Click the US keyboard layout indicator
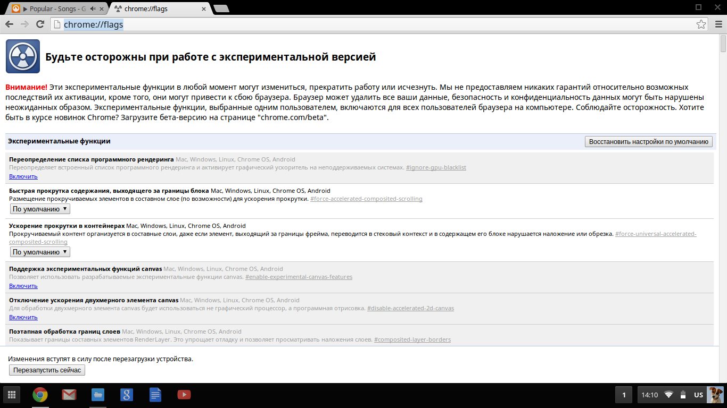Image resolution: width=727 pixels, height=408 pixels. pos(699,395)
